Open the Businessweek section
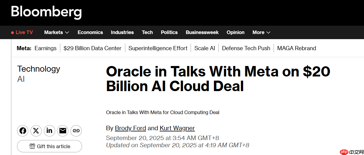Viewport: 364px width, 155px height. pos(202,32)
